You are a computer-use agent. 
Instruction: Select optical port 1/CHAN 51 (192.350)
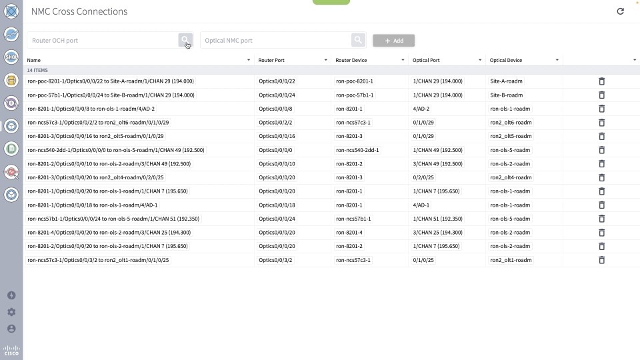click(437, 219)
